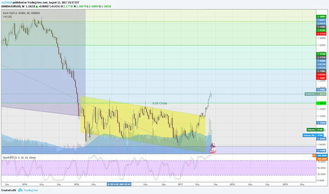Image resolution: width=329 pixels, height=194 pixels.
Task: Click the 1.25382 green price label
Action: tap(321, 30)
